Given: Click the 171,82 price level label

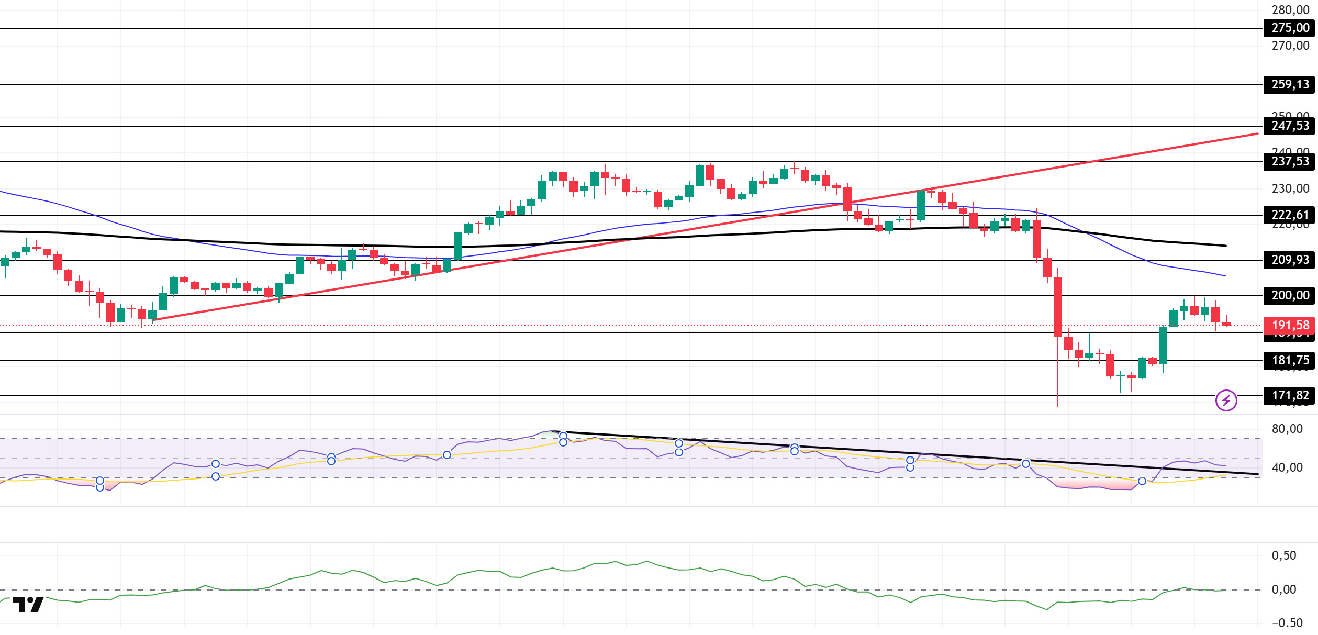Looking at the screenshot, I should click(1290, 395).
